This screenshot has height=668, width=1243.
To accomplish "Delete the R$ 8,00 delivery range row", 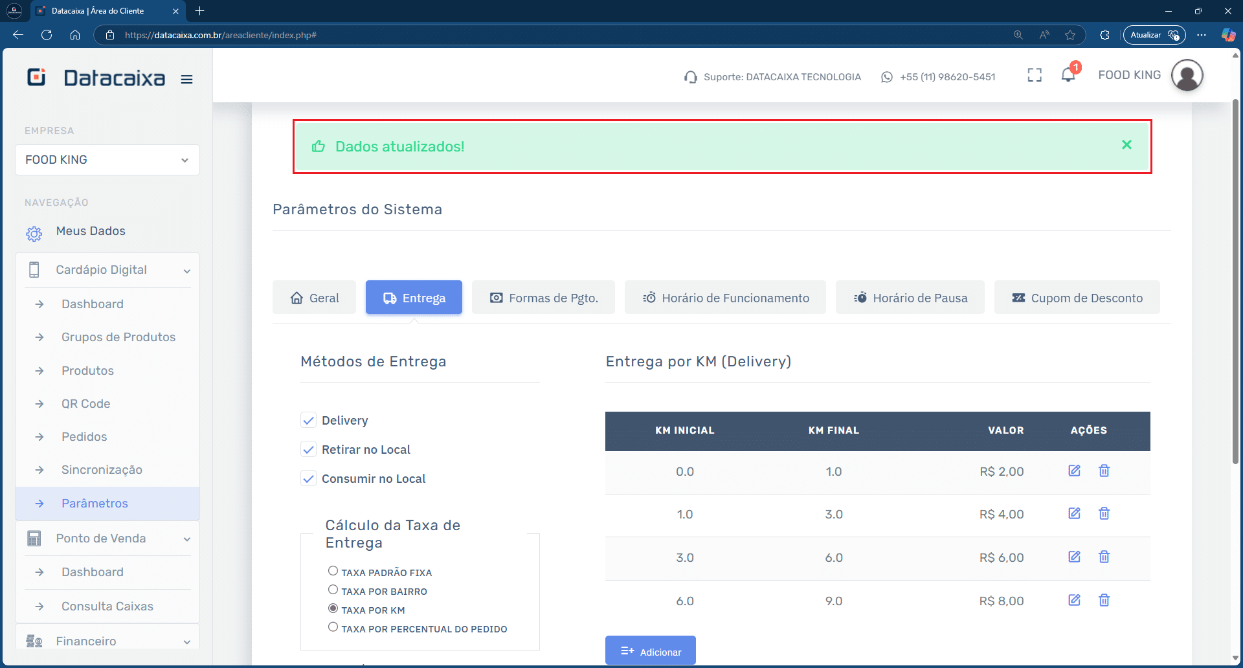I will 1104,600.
